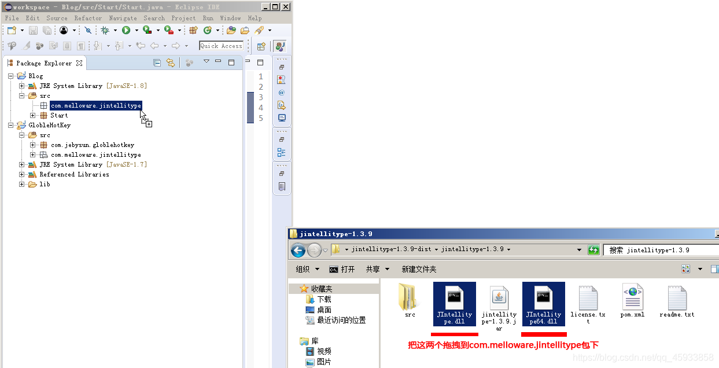
Task: Click the New Java Class icon
Action: 207,30
